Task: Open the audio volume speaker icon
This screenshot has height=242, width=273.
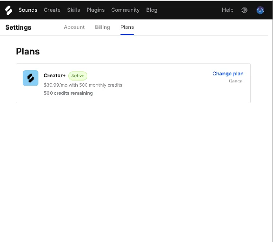Action: coord(244,10)
